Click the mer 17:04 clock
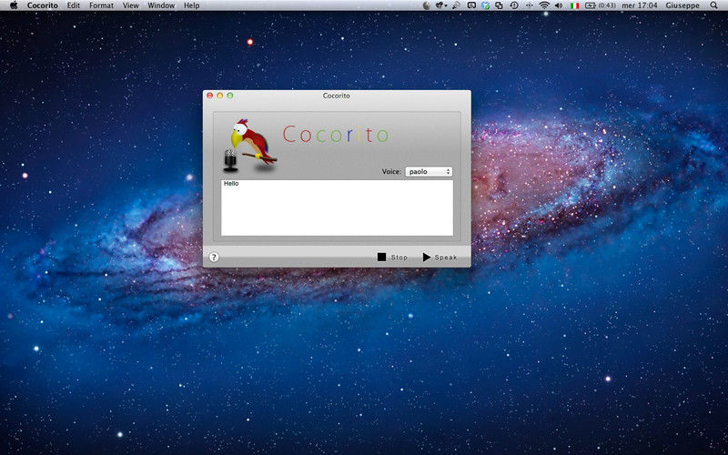This screenshot has height=455, width=728. 640,5
